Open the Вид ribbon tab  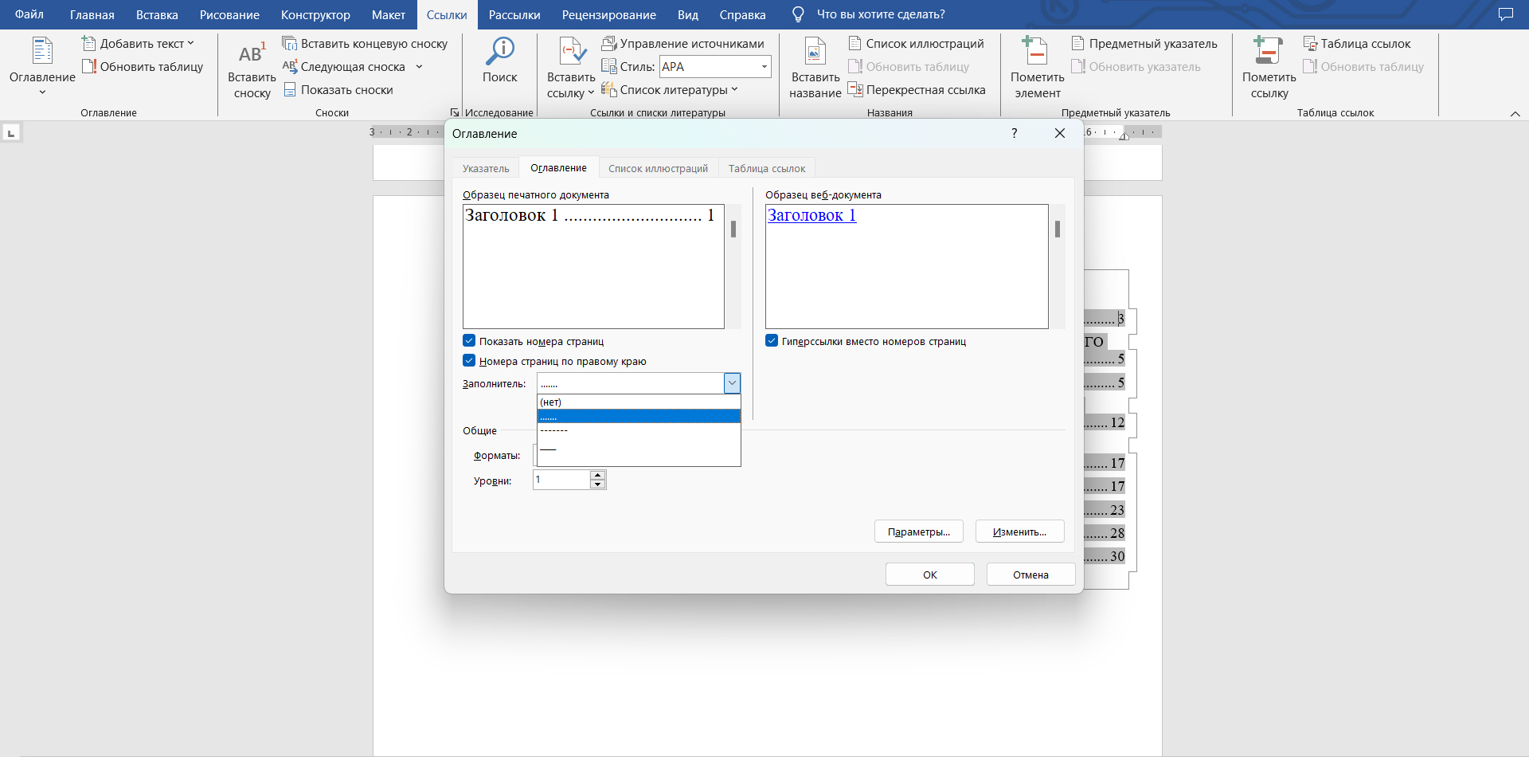688,14
